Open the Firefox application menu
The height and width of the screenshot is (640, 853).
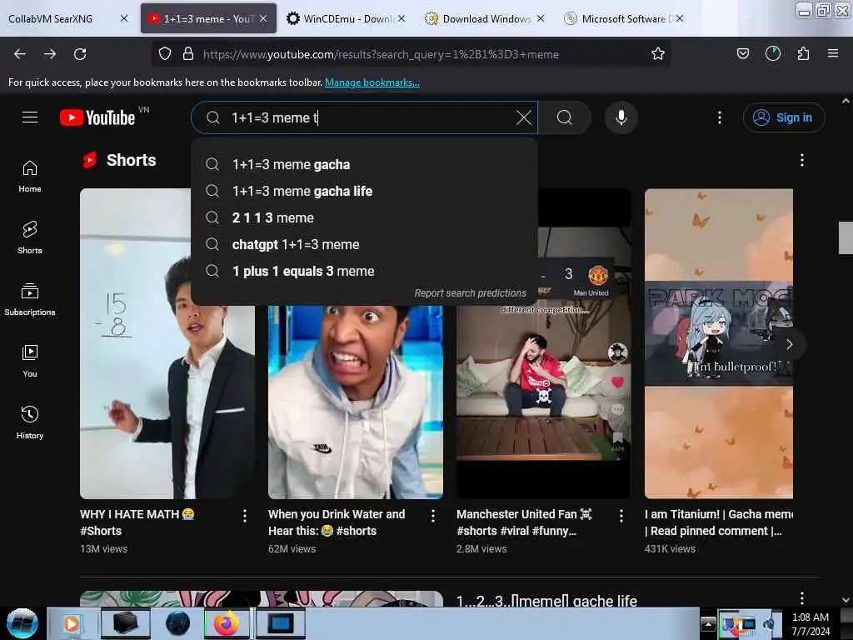click(833, 53)
